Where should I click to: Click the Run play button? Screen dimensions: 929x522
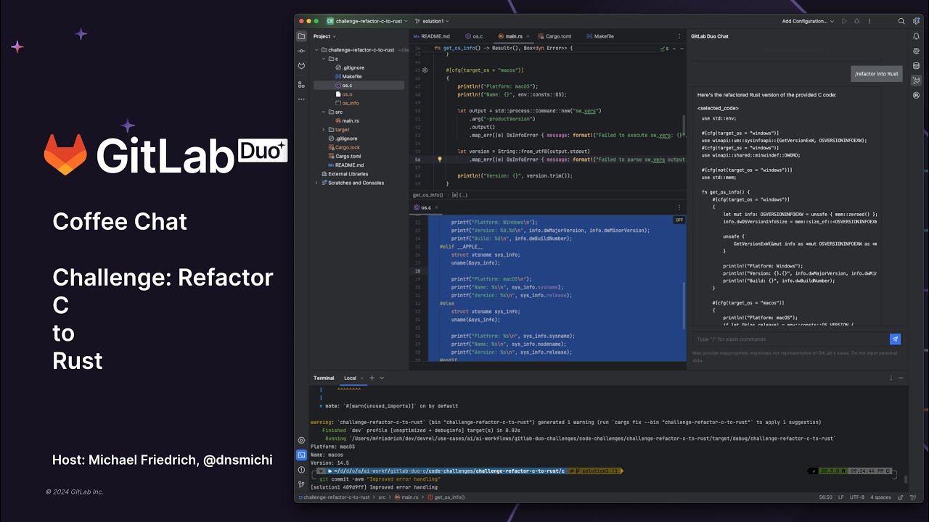(x=844, y=21)
